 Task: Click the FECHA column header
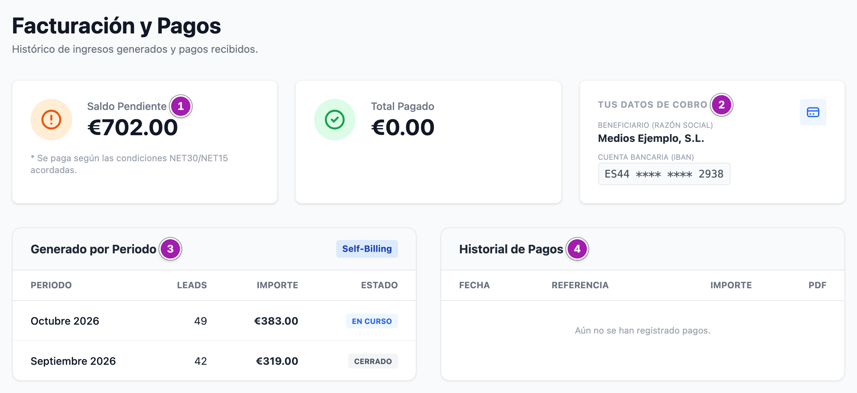tap(474, 285)
